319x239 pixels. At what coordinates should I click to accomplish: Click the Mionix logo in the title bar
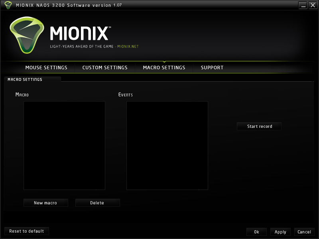click(x=8, y=5)
